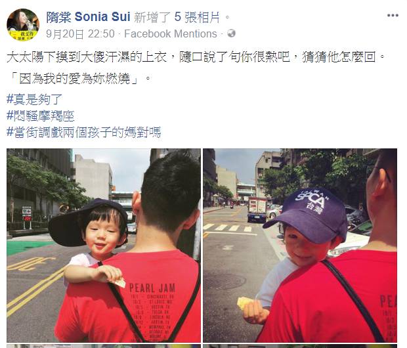
Task: Click the quoted line 因為我的愛為妳燃燒
Action: pyautogui.click(x=79, y=78)
